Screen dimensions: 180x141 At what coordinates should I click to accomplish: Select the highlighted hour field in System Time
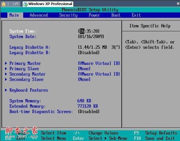(82, 31)
